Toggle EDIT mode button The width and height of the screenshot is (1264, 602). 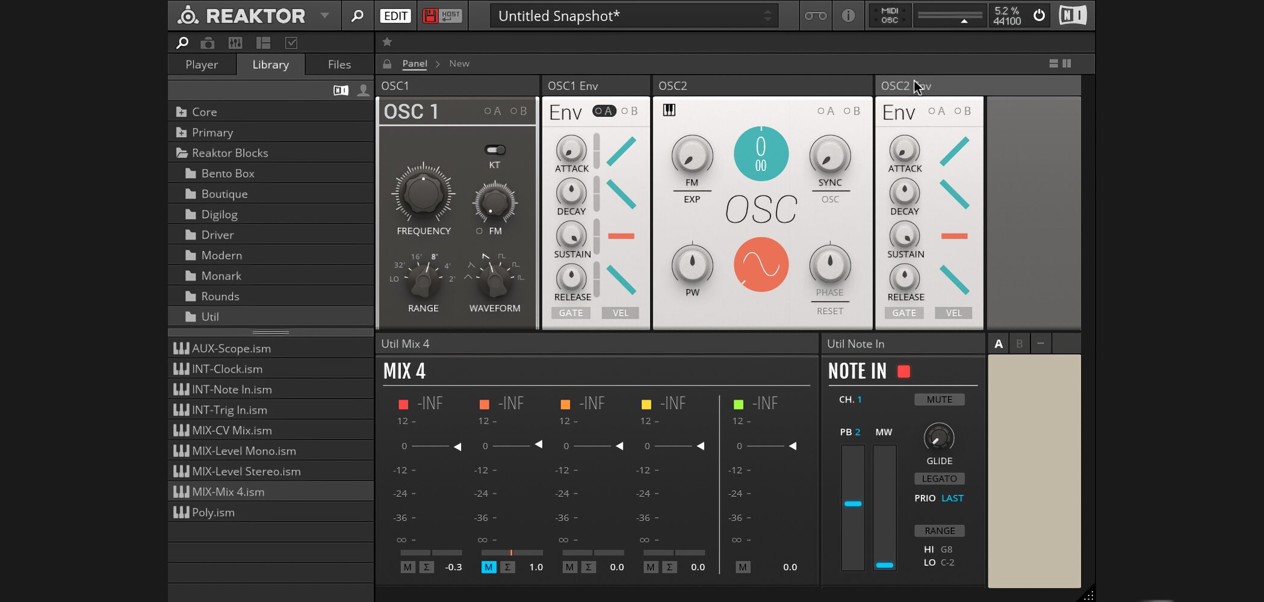tap(395, 16)
